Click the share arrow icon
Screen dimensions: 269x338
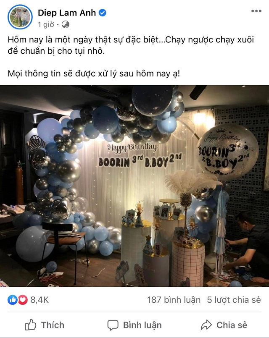click(x=206, y=325)
